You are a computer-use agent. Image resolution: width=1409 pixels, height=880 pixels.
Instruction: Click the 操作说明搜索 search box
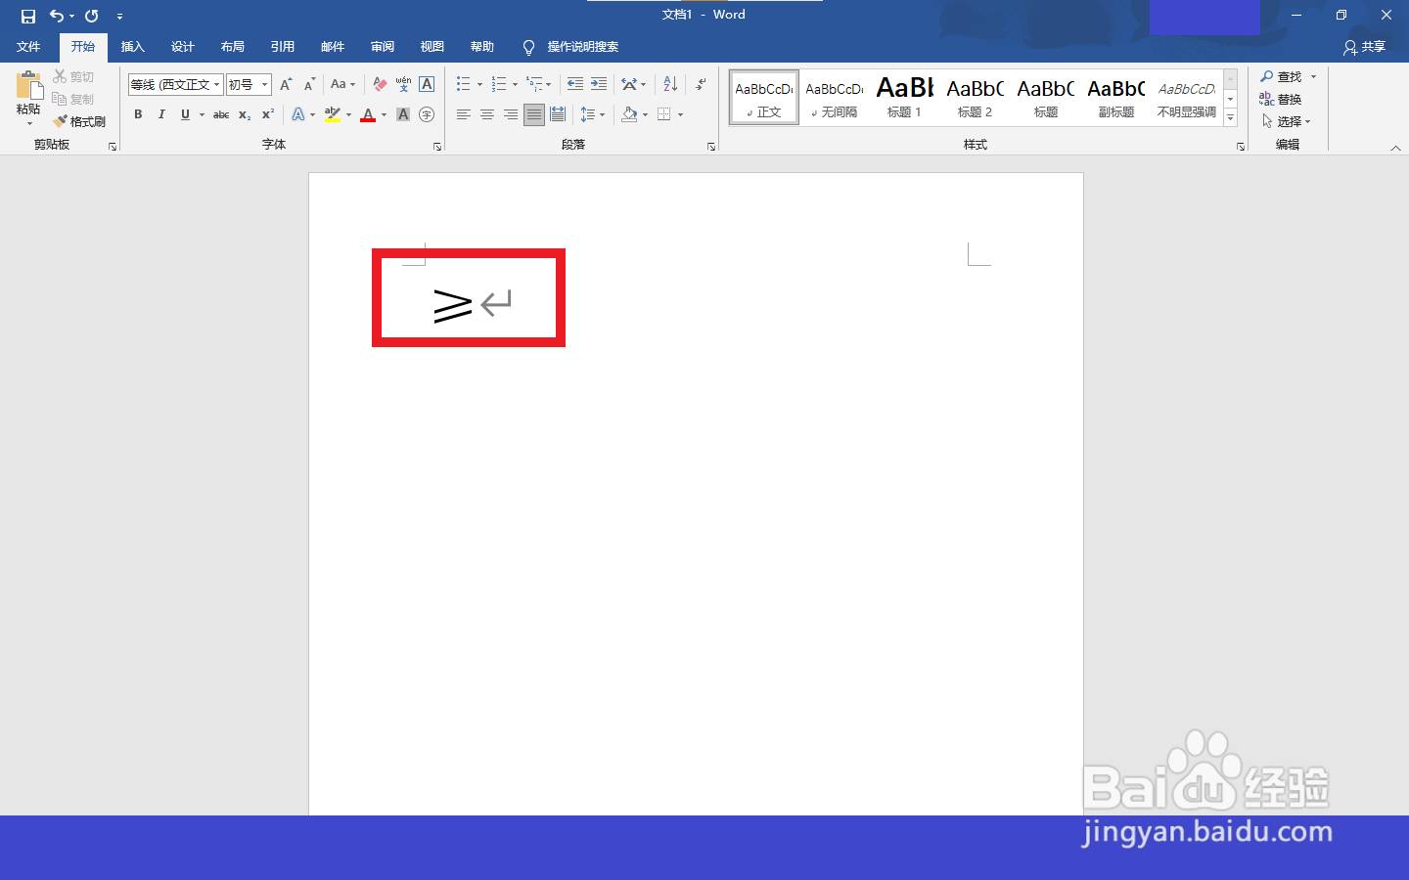[582, 47]
